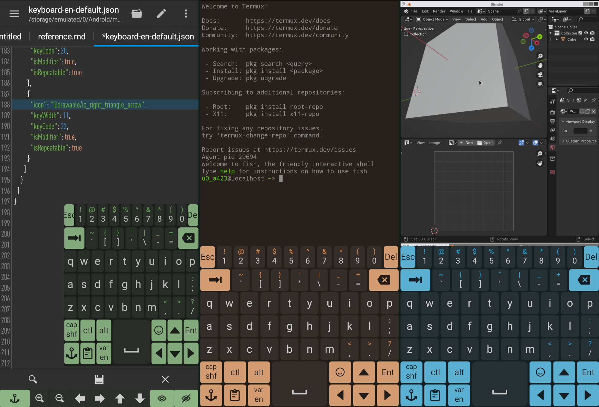
Task: Toggle the Image editor overlays button
Action: click(536, 143)
